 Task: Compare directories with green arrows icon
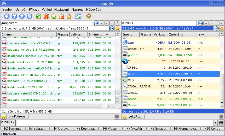click(78, 16)
